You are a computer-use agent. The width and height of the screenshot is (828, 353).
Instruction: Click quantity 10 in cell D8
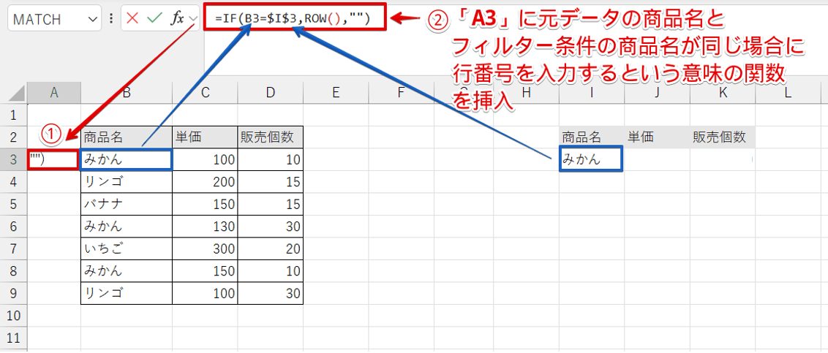pyautogui.click(x=271, y=270)
